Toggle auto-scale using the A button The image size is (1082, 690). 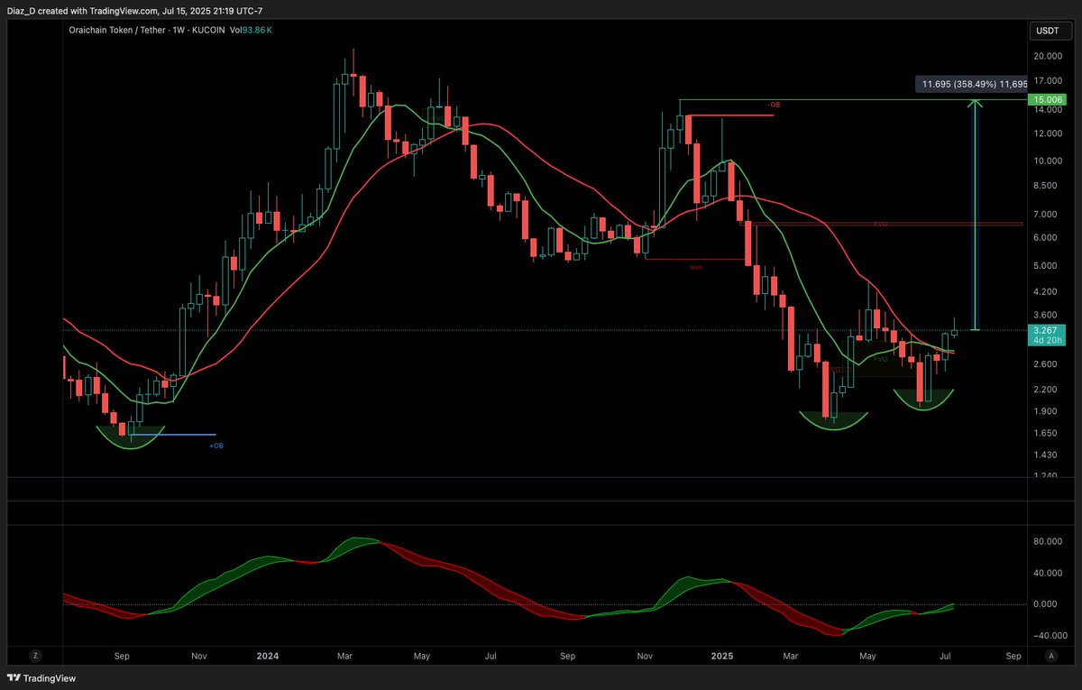tap(1051, 656)
